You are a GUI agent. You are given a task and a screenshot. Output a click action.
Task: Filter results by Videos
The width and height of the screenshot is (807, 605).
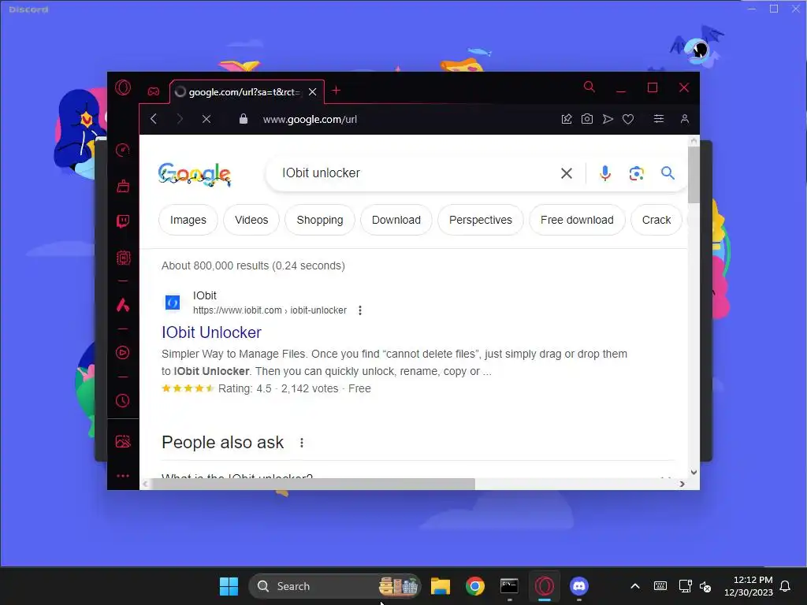coord(251,220)
